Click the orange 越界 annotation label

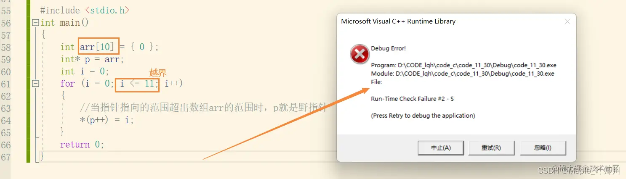pyautogui.click(x=158, y=73)
